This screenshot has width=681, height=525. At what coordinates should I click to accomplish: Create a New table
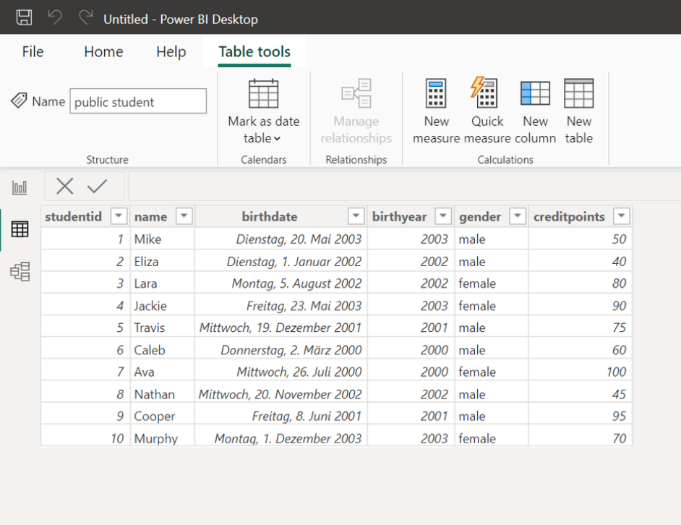pyautogui.click(x=578, y=108)
